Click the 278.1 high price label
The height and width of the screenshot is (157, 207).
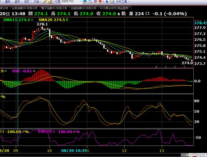[x=42, y=24]
